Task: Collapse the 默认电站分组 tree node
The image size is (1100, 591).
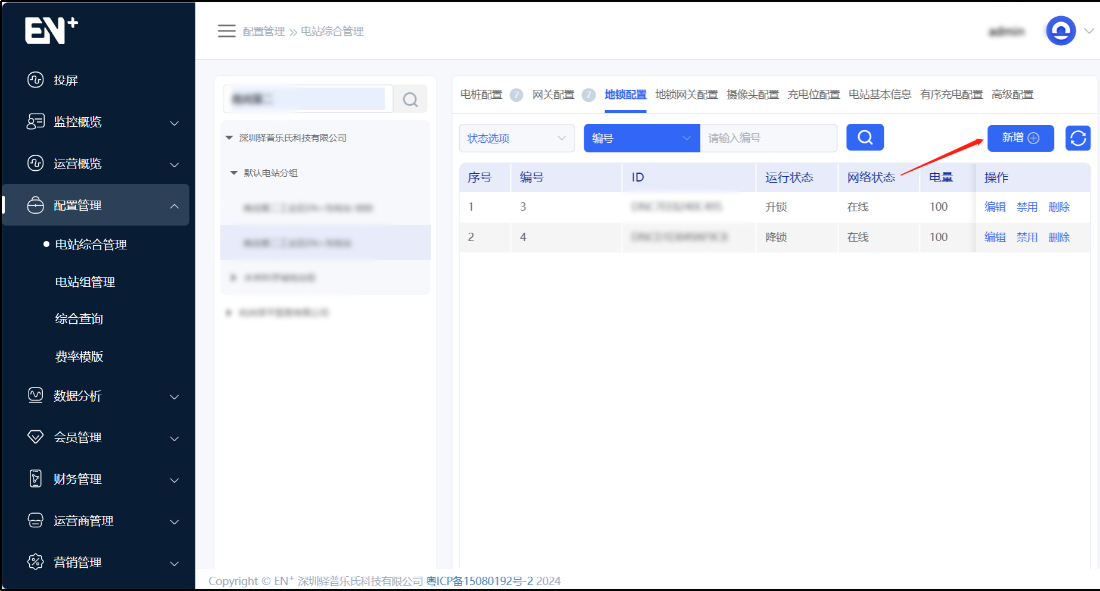Action: coord(234,173)
